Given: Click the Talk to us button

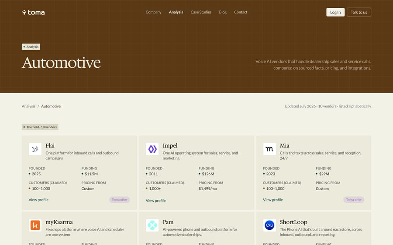Looking at the screenshot, I should click(359, 12).
